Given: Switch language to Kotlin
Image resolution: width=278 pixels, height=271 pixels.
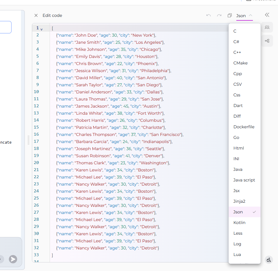Looking at the screenshot, I should [239, 223].
